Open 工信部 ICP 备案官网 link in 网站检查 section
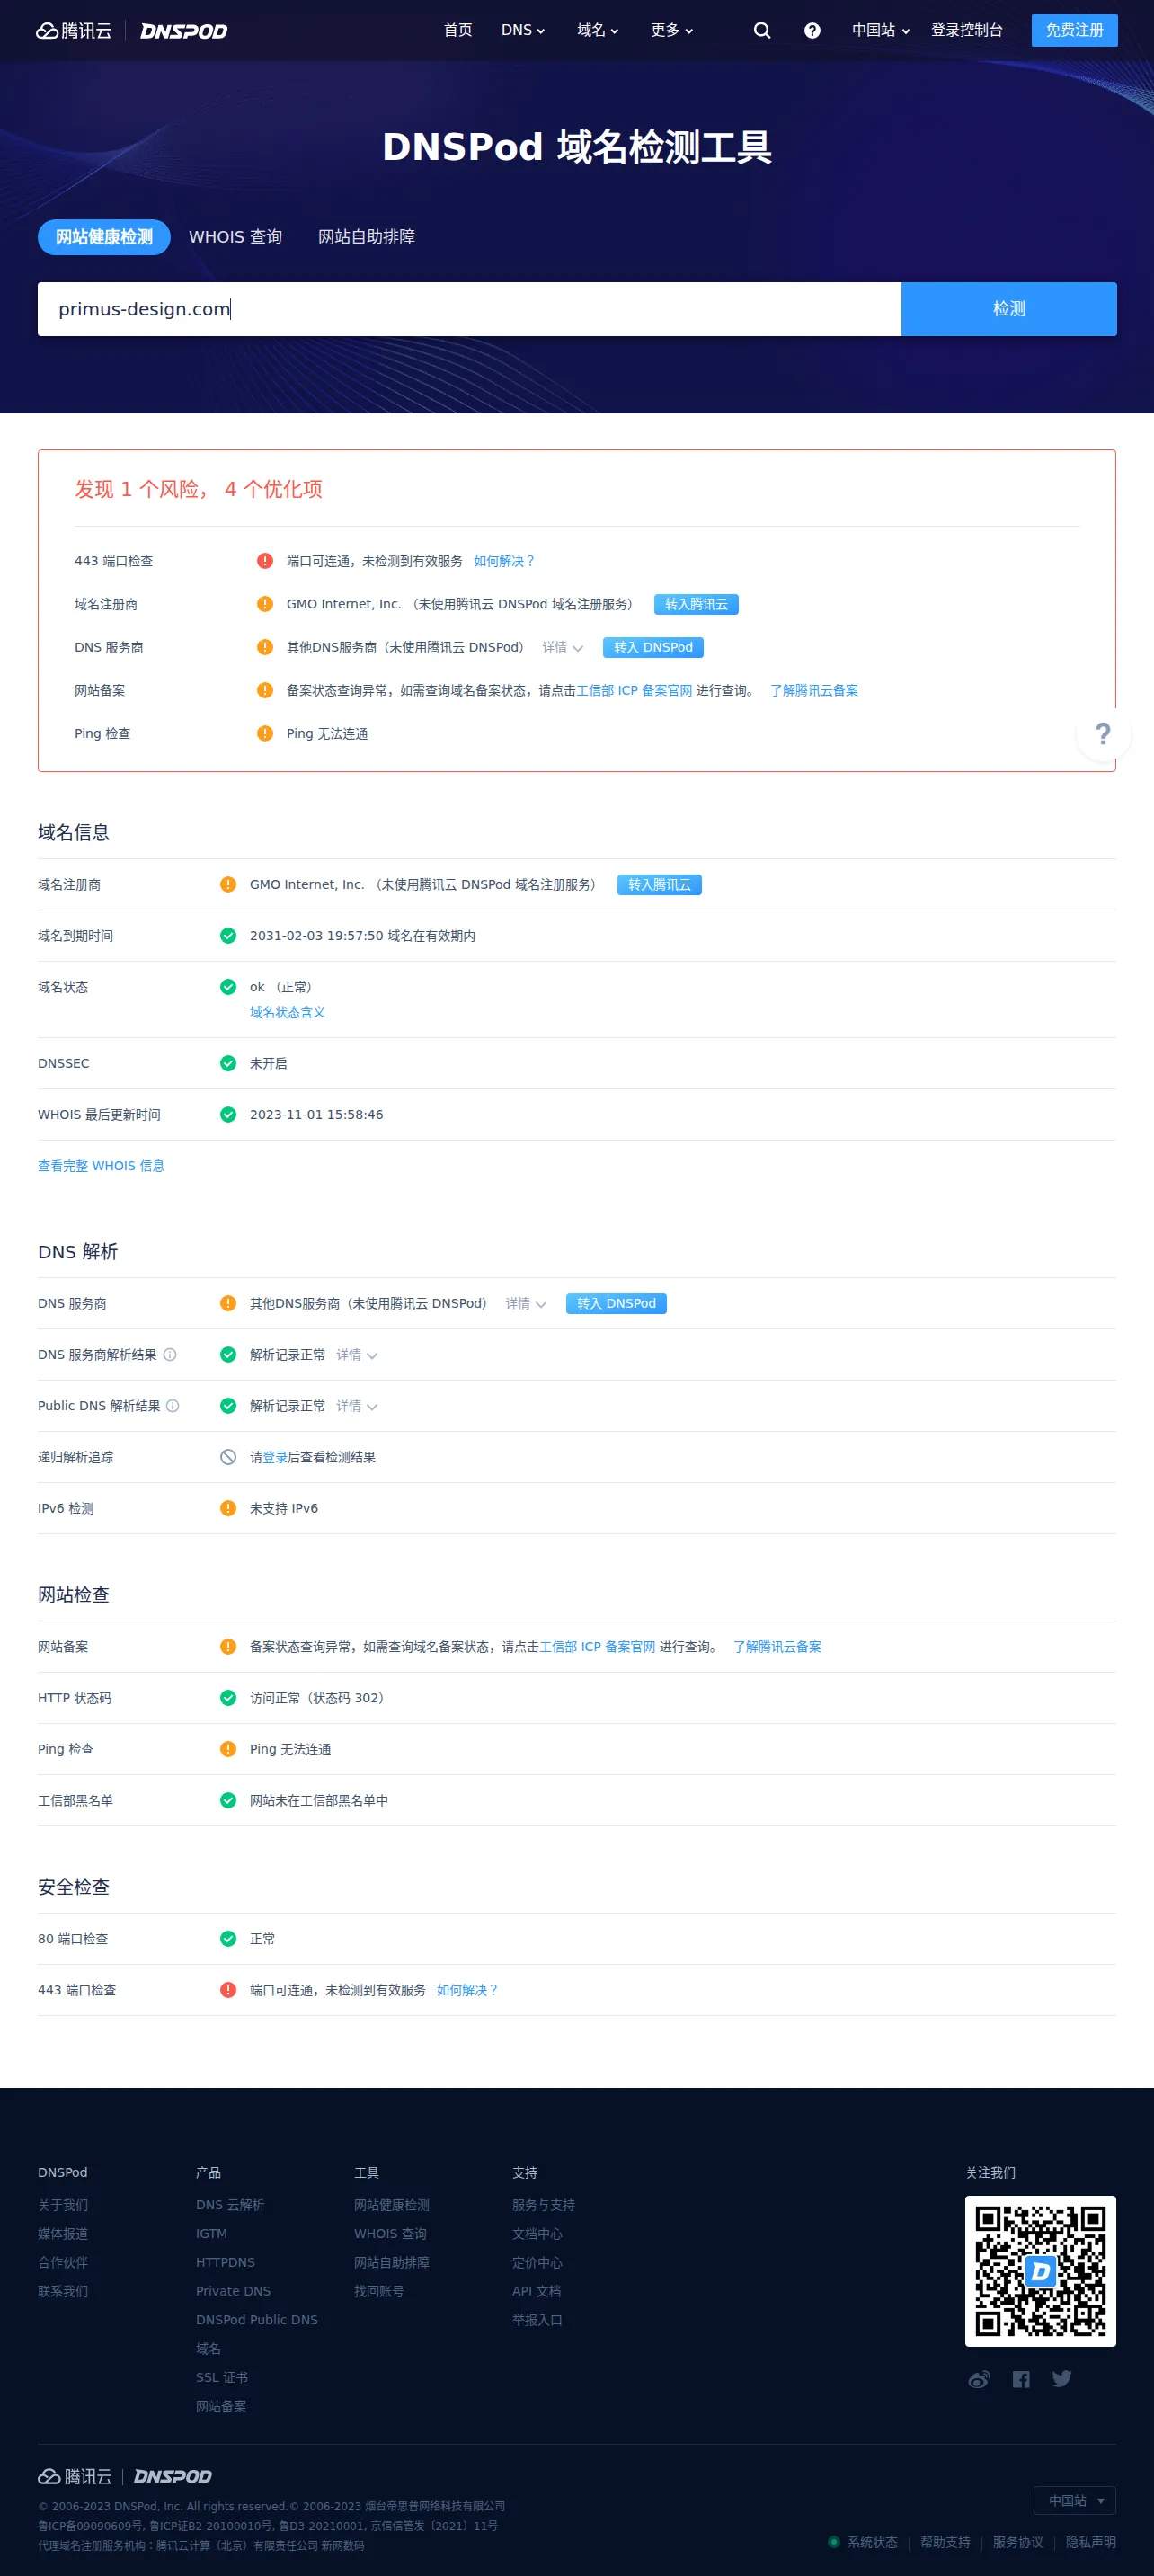 [598, 1646]
